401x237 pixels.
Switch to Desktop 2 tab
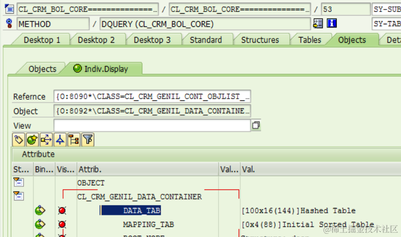96,40
